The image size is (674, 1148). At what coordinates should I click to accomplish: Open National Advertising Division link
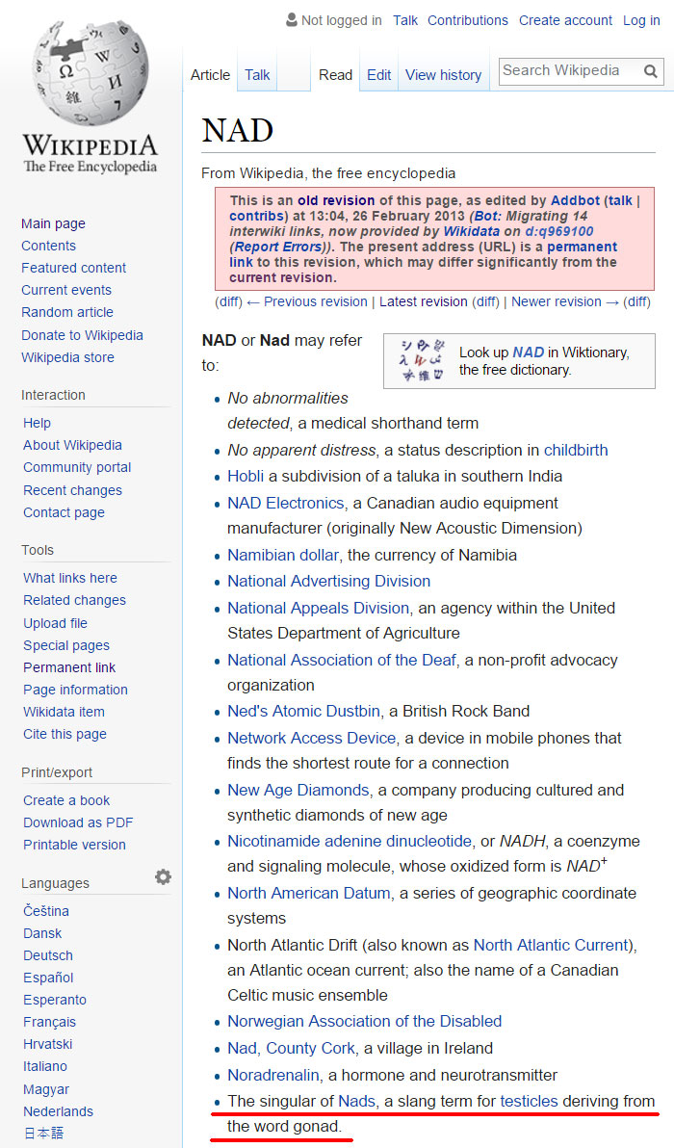point(328,581)
